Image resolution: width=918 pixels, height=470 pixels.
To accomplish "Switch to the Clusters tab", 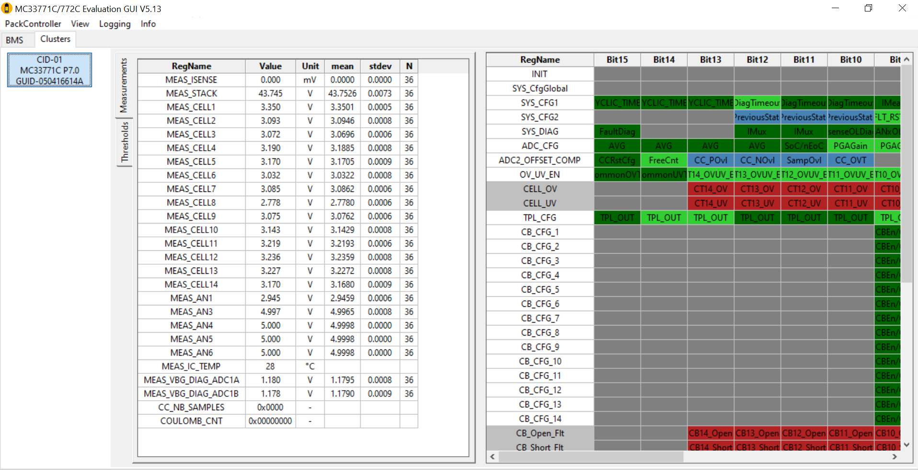I will point(55,39).
